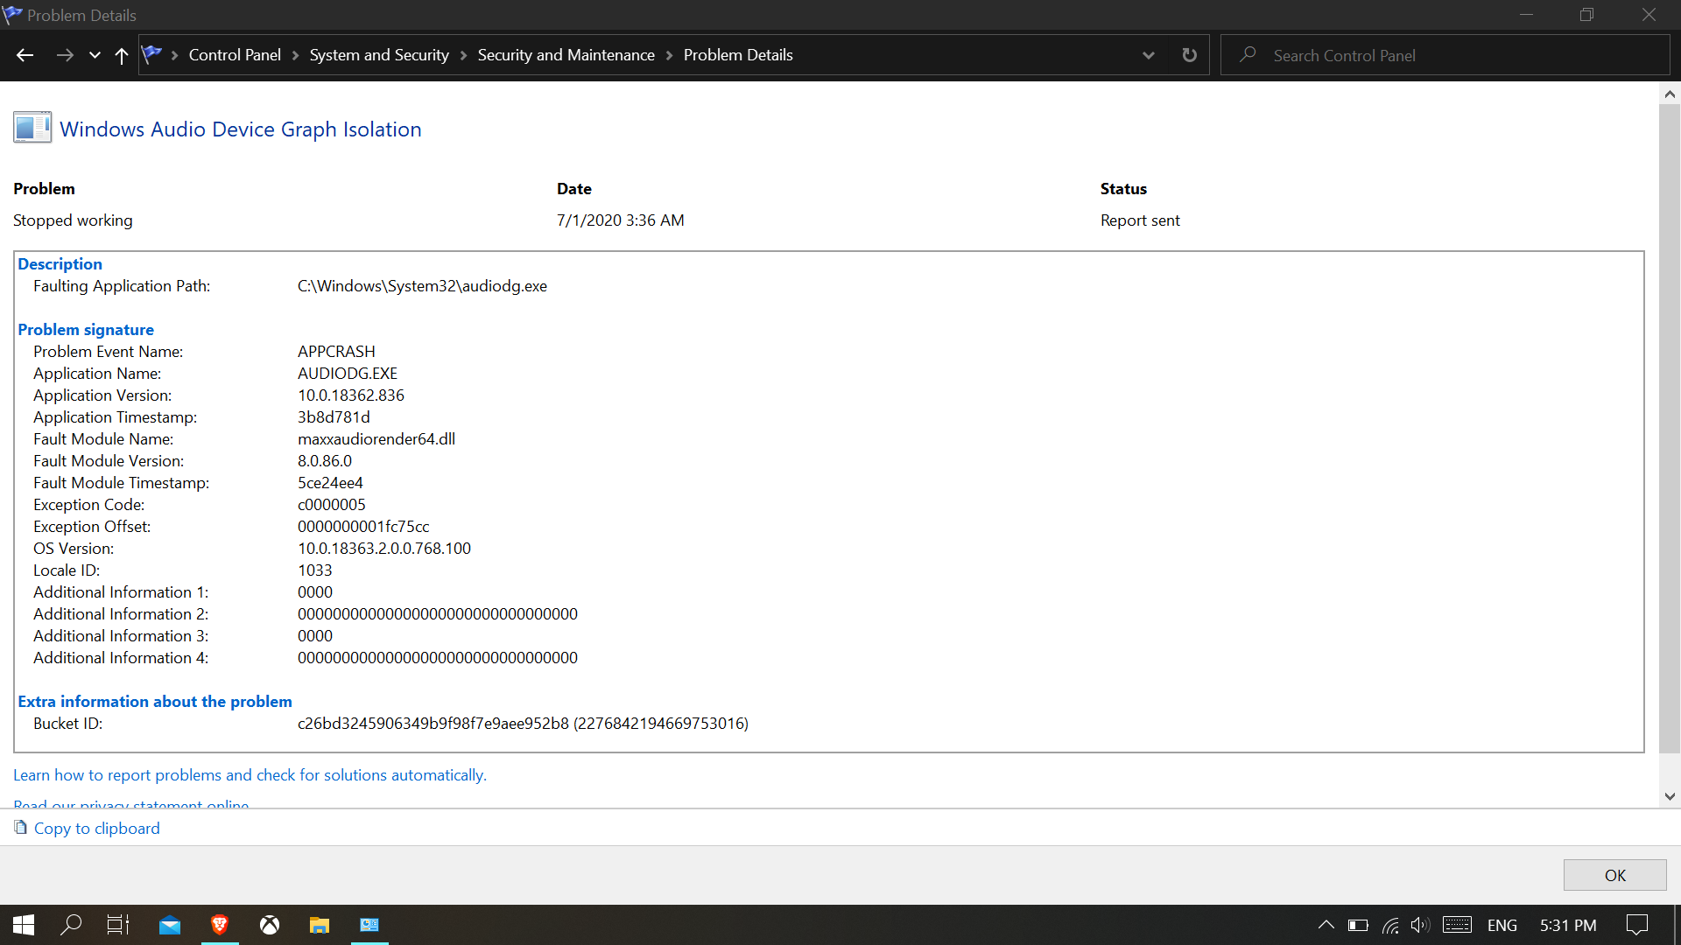Open System and Security breadcrumb
The height and width of the screenshot is (945, 1681).
(379, 55)
